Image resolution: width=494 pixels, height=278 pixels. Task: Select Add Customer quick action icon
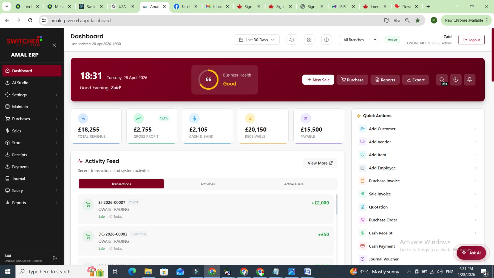pyautogui.click(x=362, y=128)
